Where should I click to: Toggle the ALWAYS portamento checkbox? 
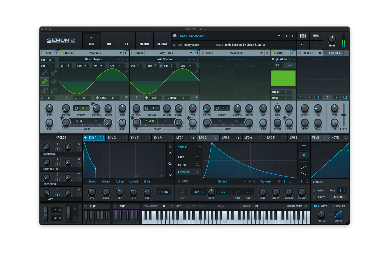[315, 206]
